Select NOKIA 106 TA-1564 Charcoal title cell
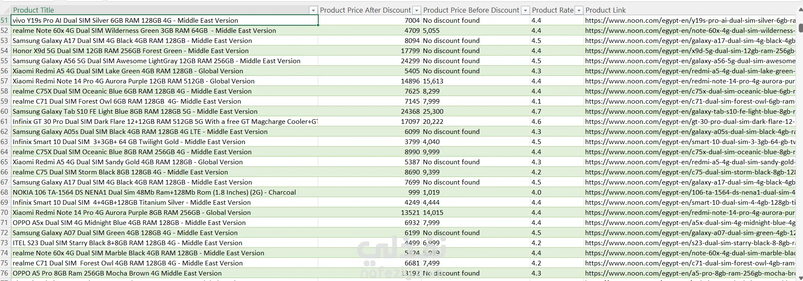803x281 pixels. click(164, 192)
